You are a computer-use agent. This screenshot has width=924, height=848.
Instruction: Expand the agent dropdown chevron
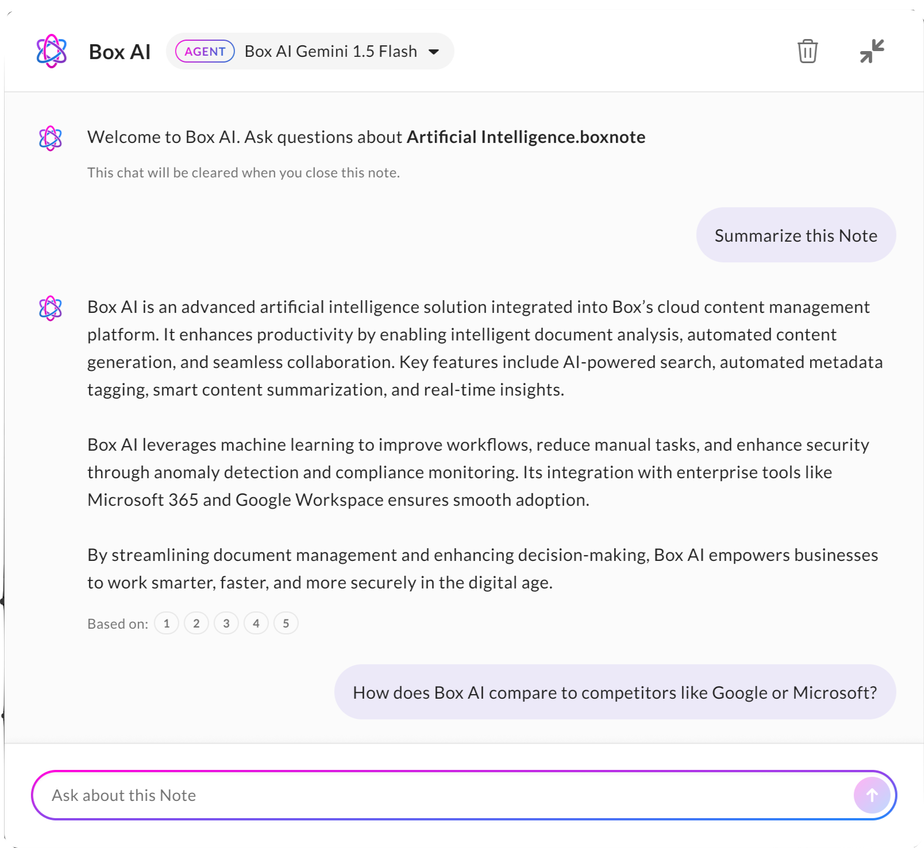[435, 52]
